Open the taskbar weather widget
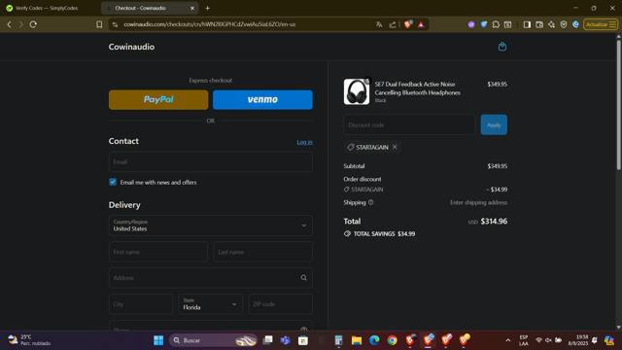 (30, 340)
